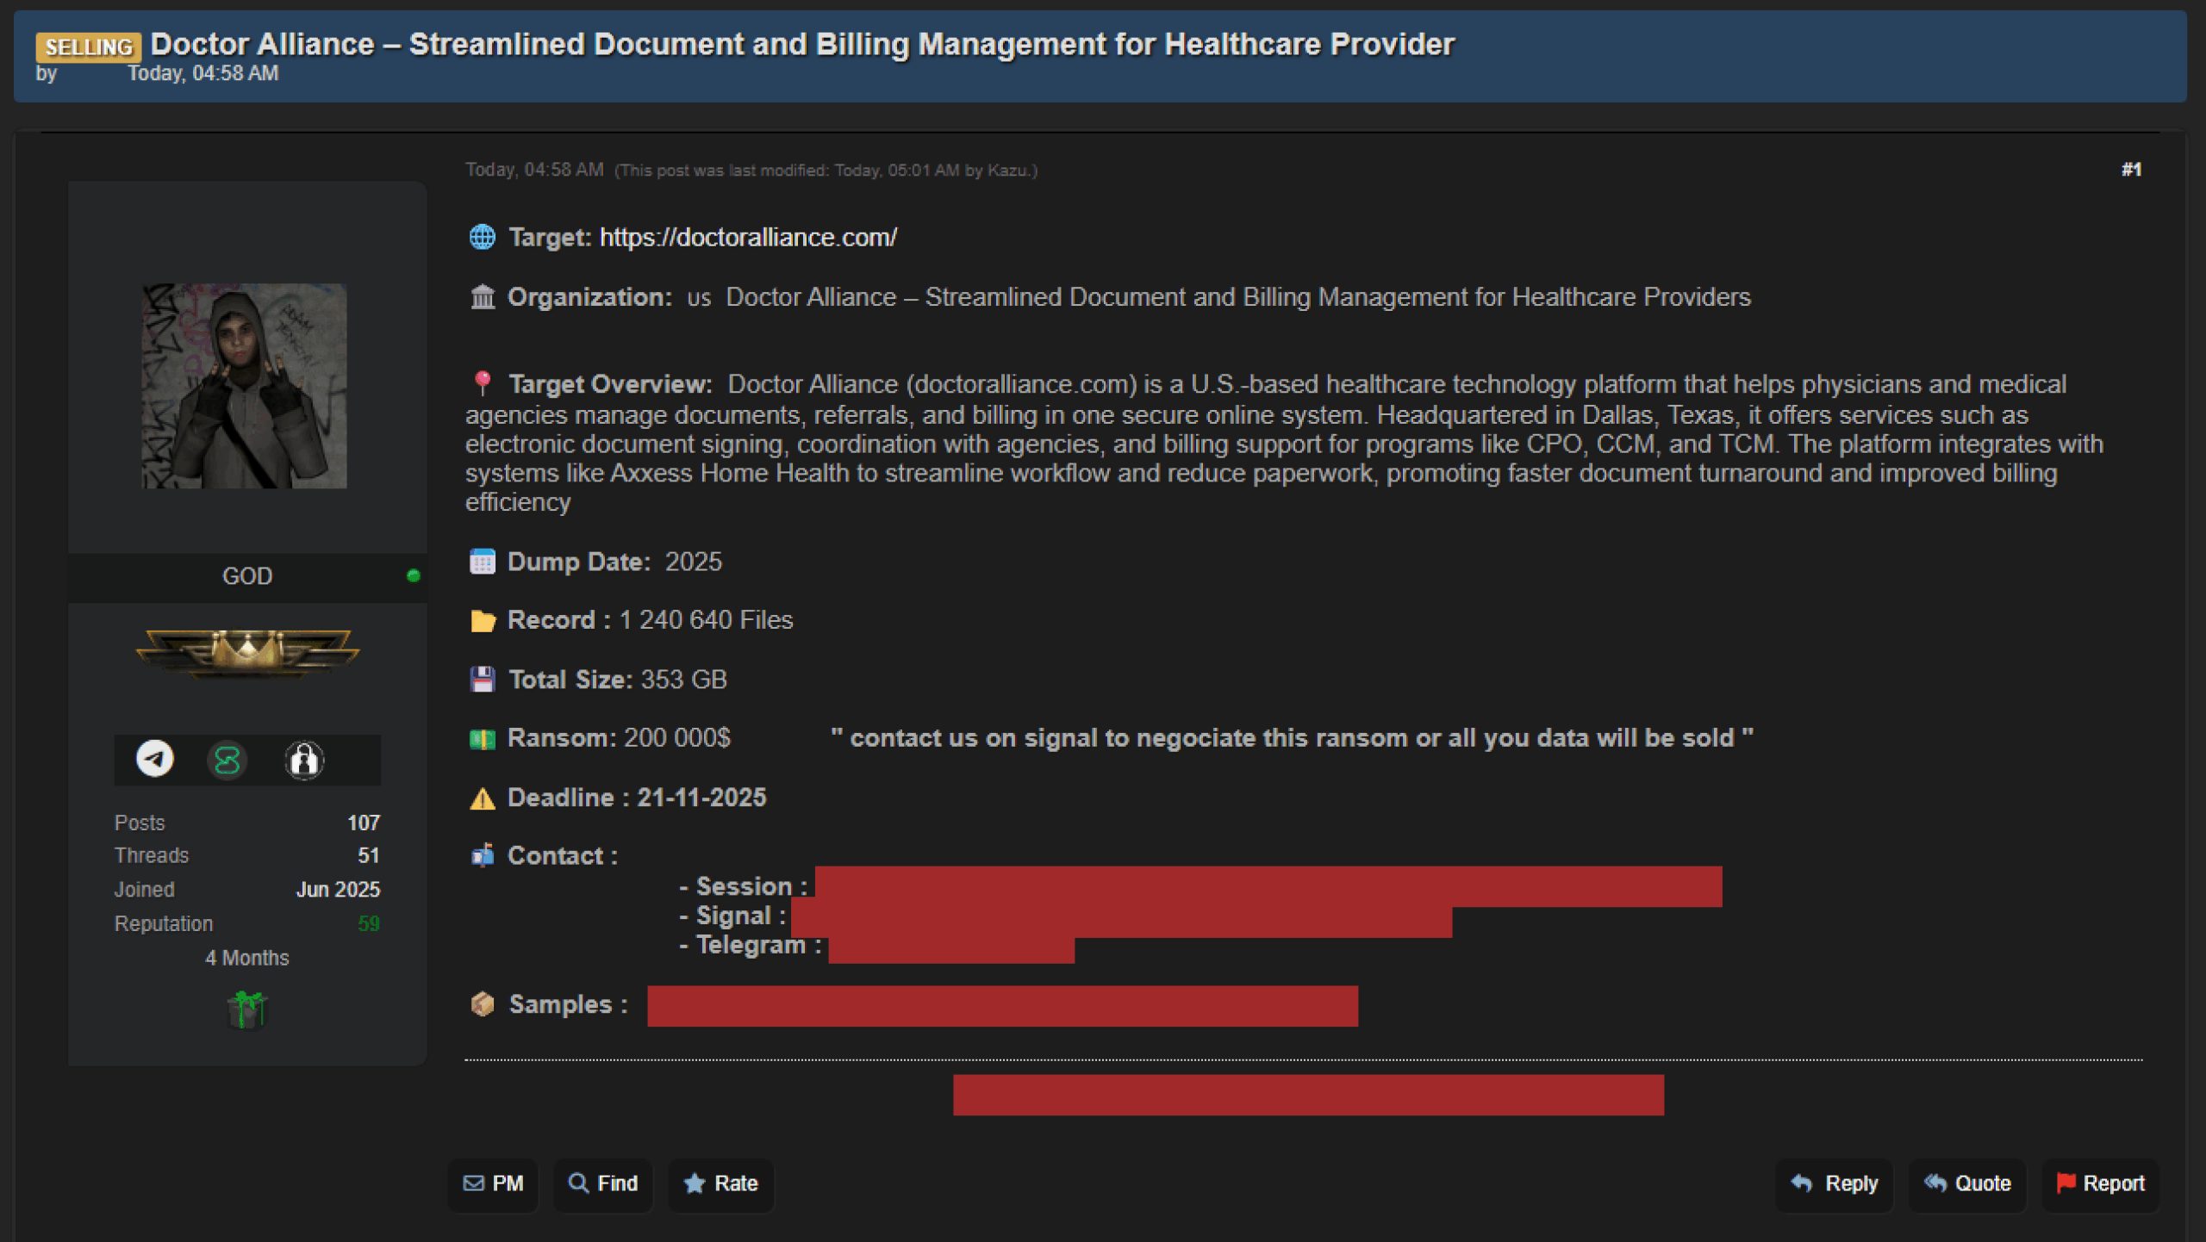2206x1242 pixels.
Task: Click the Record value 1 240 640 Files
Action: 707,620
